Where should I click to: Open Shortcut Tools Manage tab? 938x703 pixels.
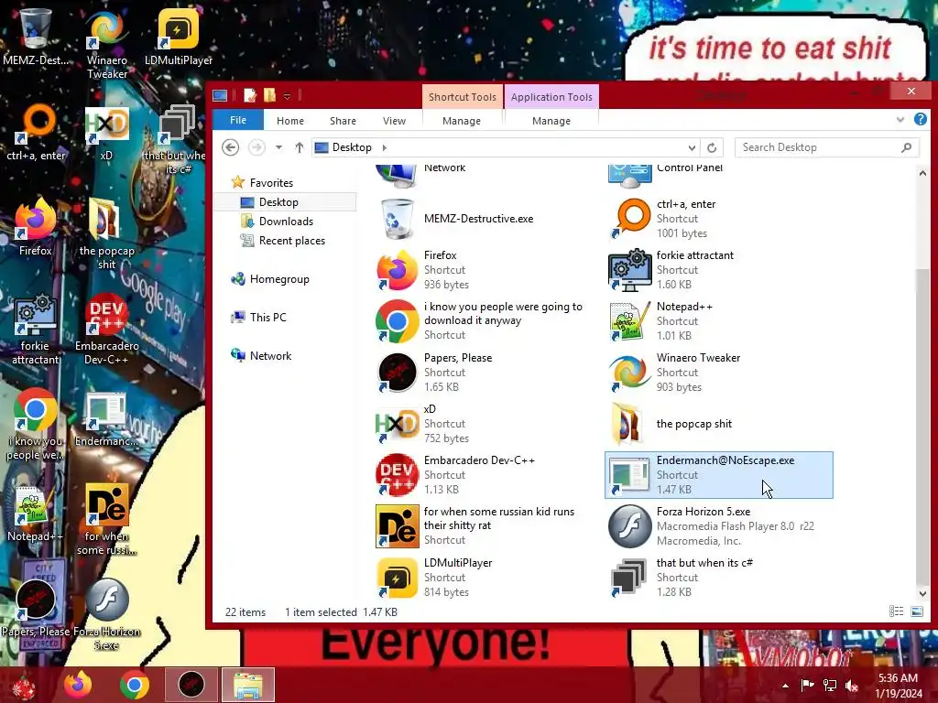[462, 121]
